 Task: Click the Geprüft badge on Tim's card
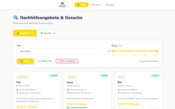[54, 75]
